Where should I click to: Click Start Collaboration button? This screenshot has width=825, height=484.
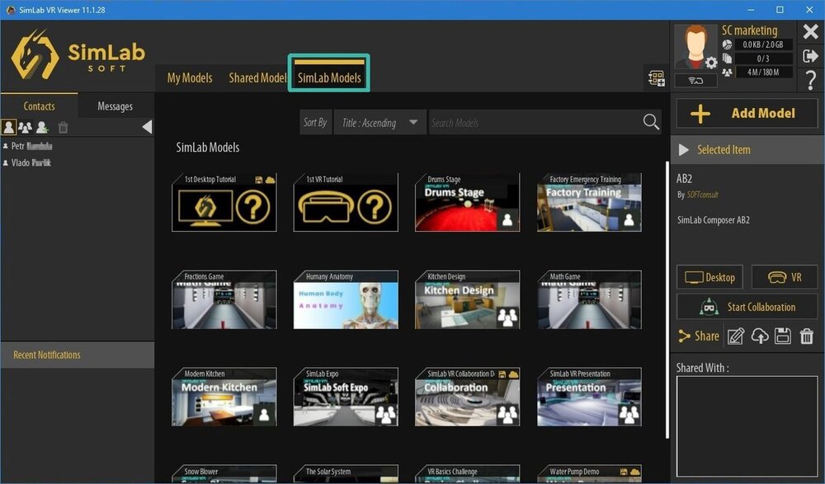(746, 306)
